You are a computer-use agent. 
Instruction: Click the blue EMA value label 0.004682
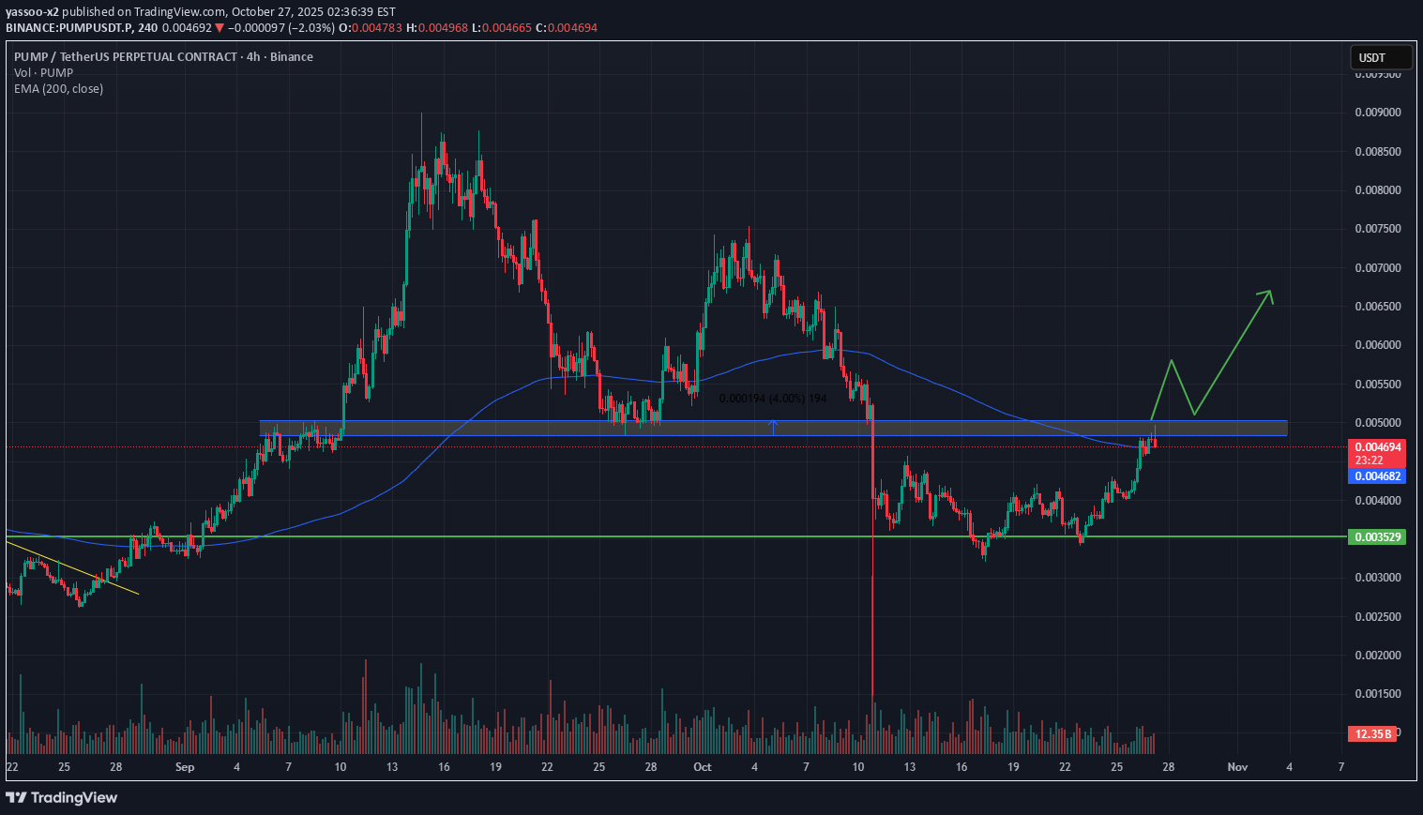pyautogui.click(x=1378, y=476)
